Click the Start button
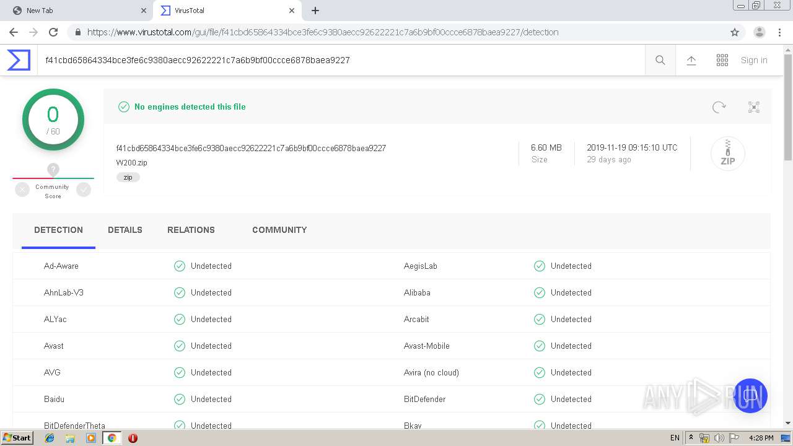The image size is (793, 446). click(x=17, y=438)
